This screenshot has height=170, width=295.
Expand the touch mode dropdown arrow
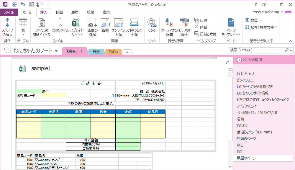click(42, 4)
